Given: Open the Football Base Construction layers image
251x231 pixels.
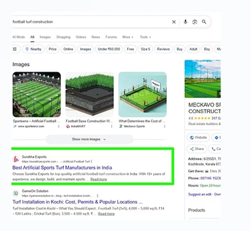Looking at the screenshot, I should 90,94.
